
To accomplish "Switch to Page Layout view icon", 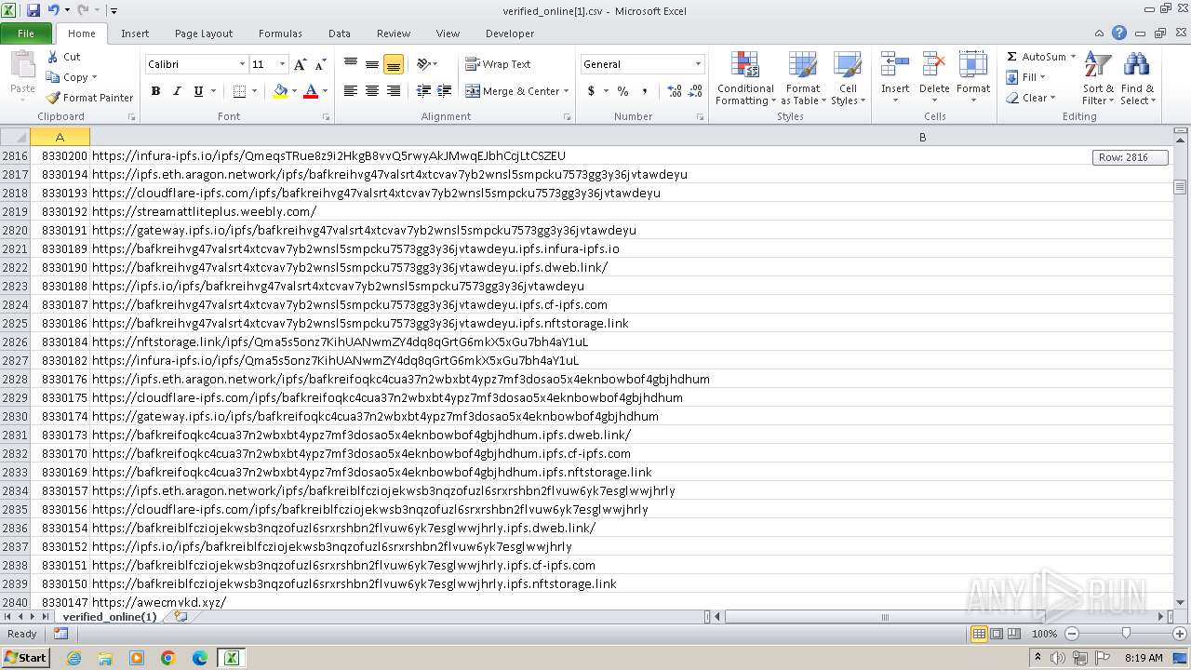I will point(997,634).
